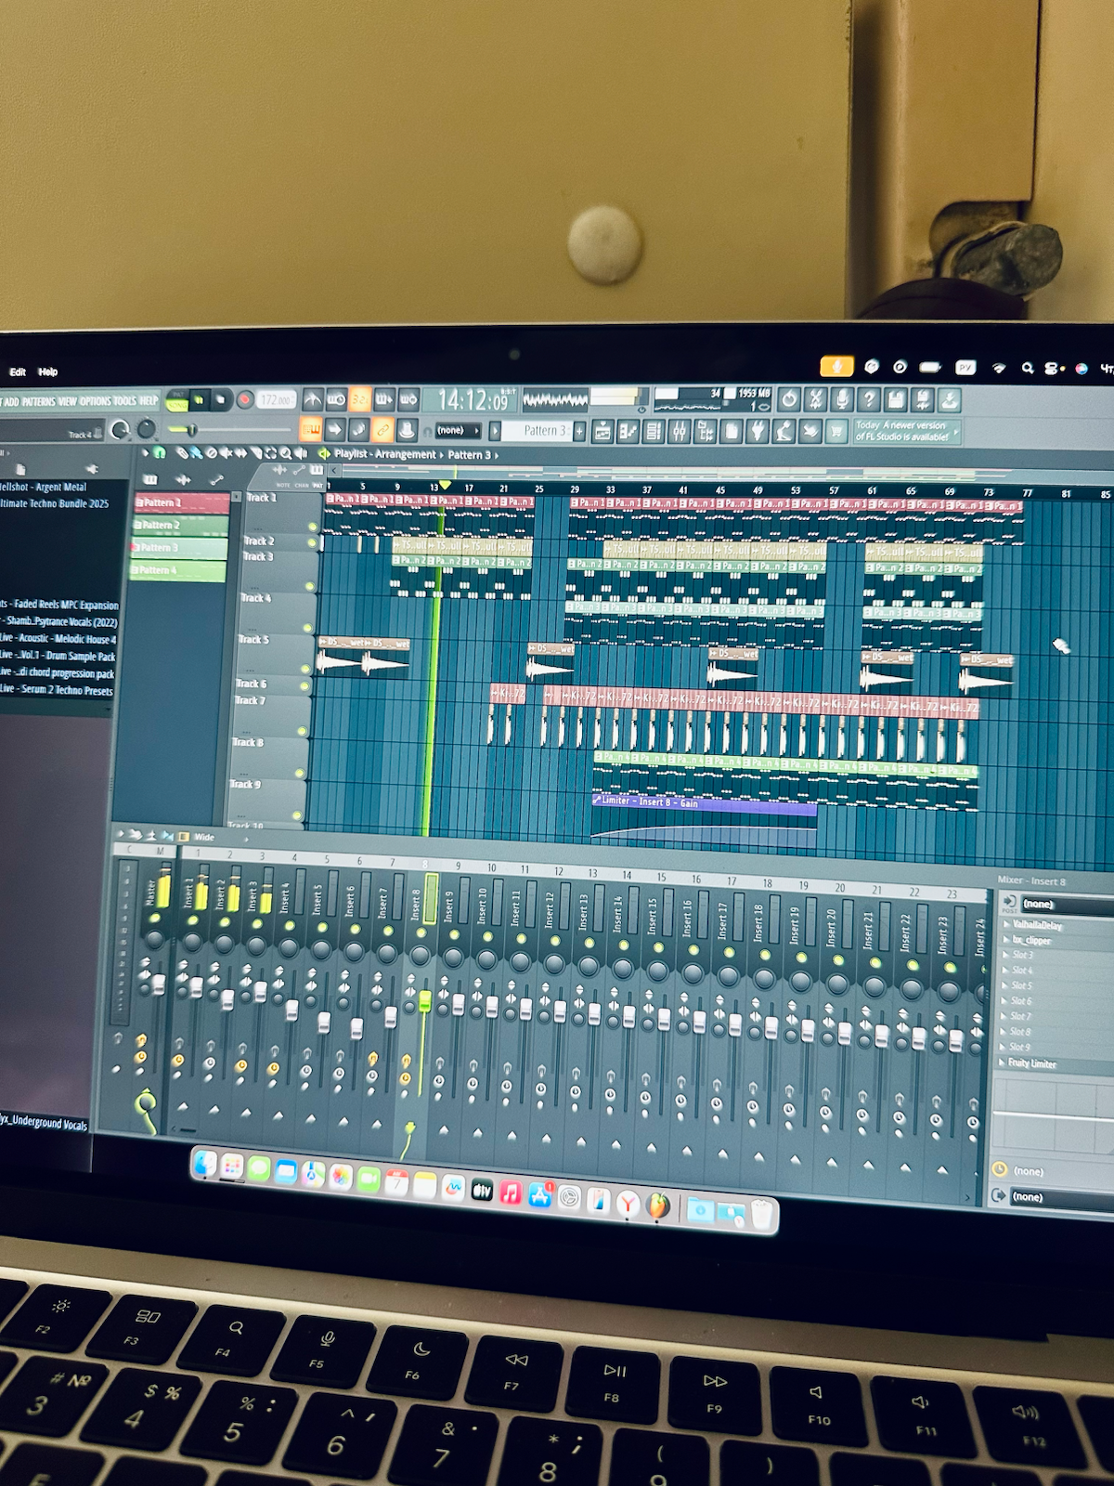1114x1486 pixels.
Task: Open the Channel rack view icon
Action: pos(654,431)
